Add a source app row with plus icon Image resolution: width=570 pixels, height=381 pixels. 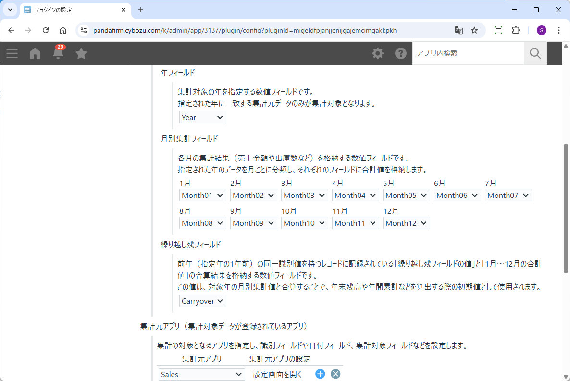click(320, 374)
